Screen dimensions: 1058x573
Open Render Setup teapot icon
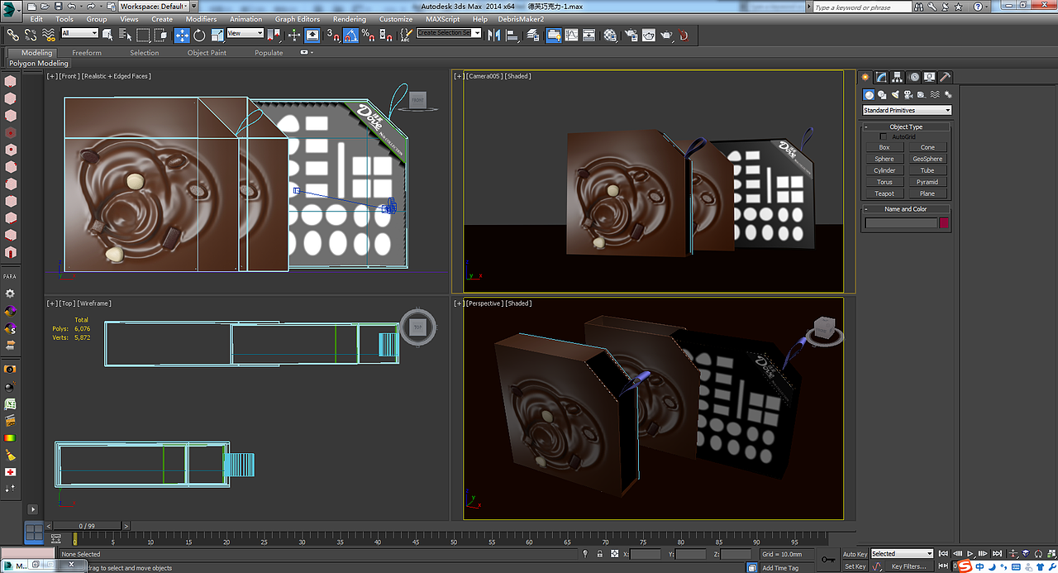click(x=631, y=36)
